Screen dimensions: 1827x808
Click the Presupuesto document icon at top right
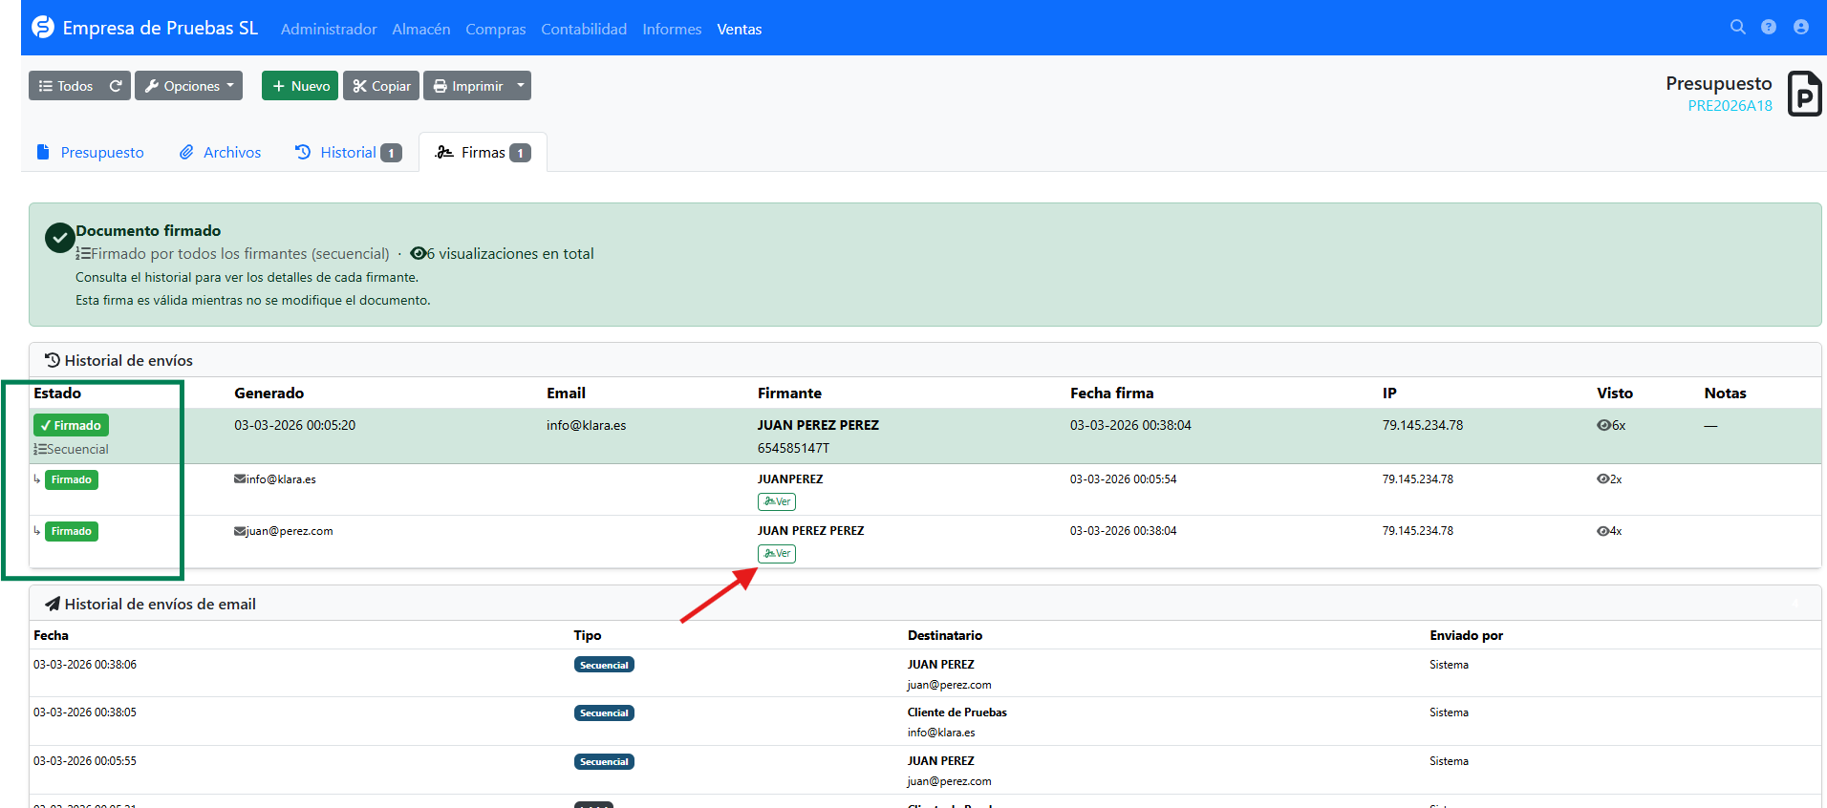(1804, 94)
